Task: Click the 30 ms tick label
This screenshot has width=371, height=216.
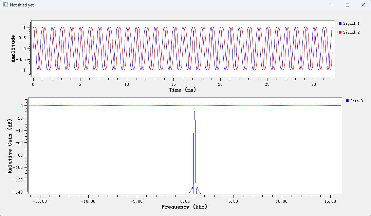Action: tap(314, 84)
